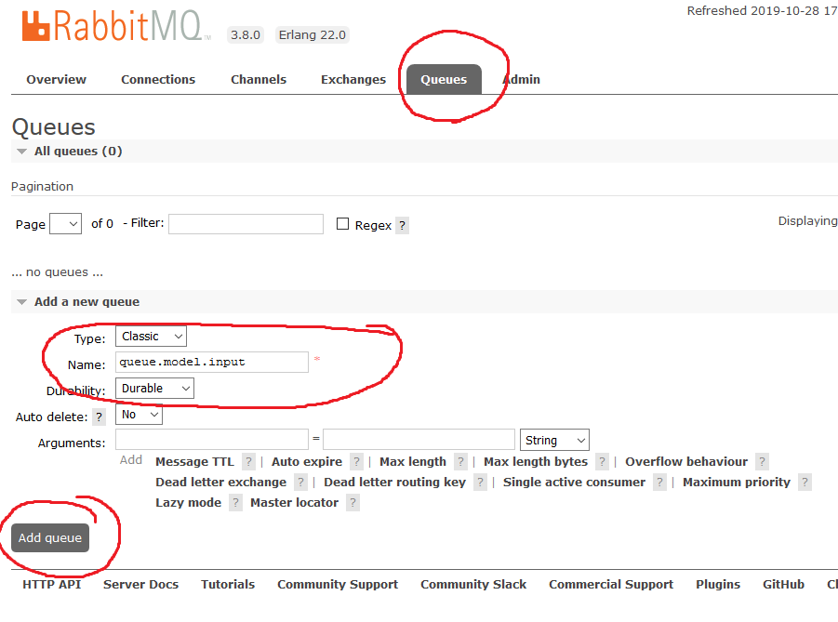
Task: Go to the Overview tab
Action: point(57,80)
